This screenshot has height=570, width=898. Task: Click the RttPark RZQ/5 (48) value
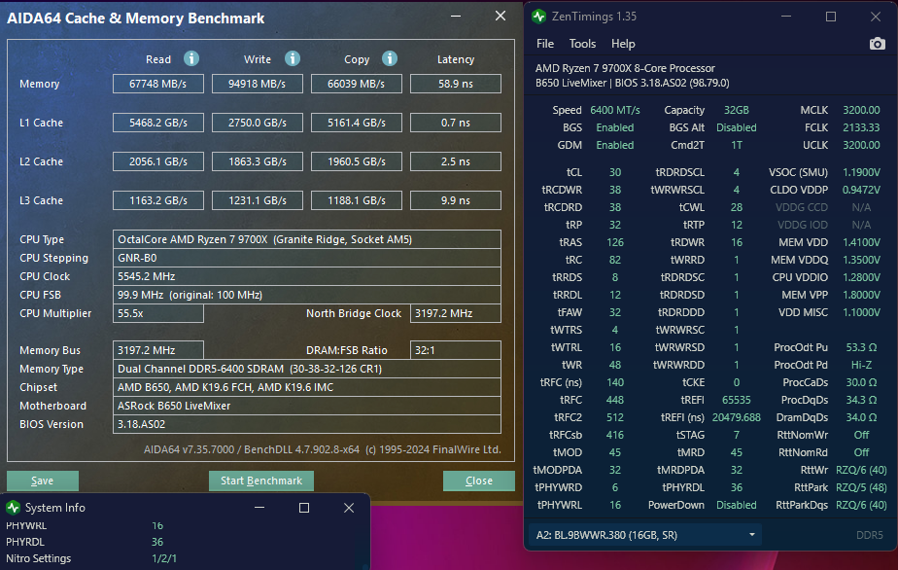861,487
